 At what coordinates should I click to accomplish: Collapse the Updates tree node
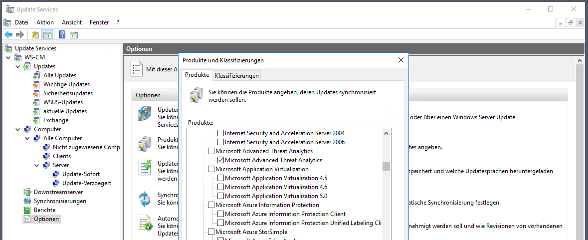coord(17,66)
